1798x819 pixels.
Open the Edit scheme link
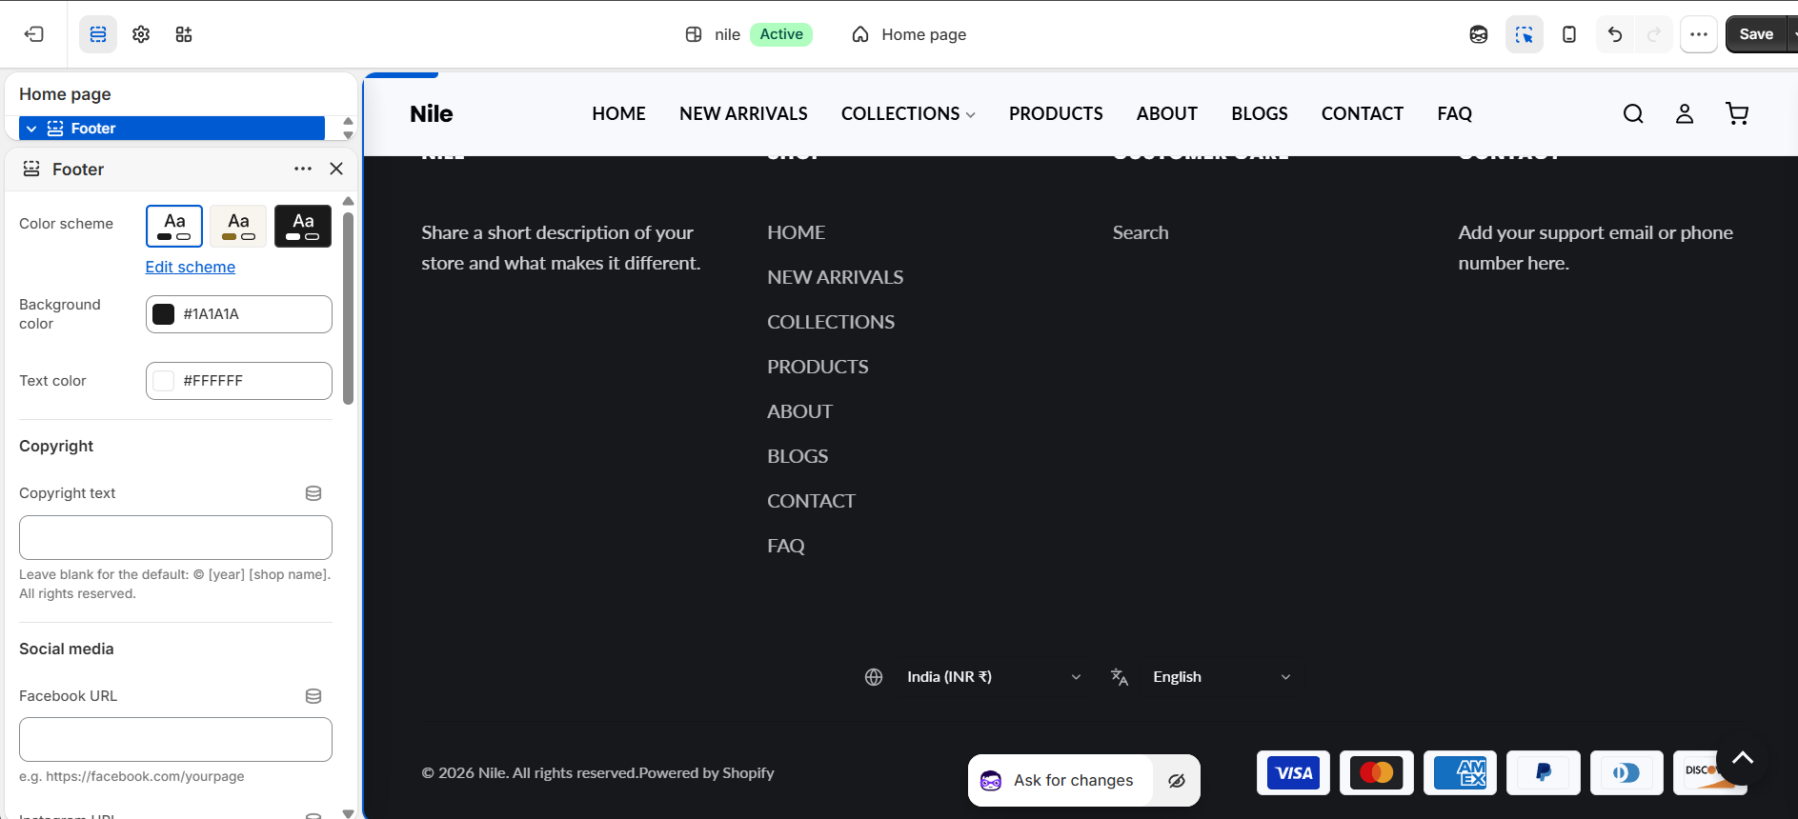pyautogui.click(x=191, y=267)
